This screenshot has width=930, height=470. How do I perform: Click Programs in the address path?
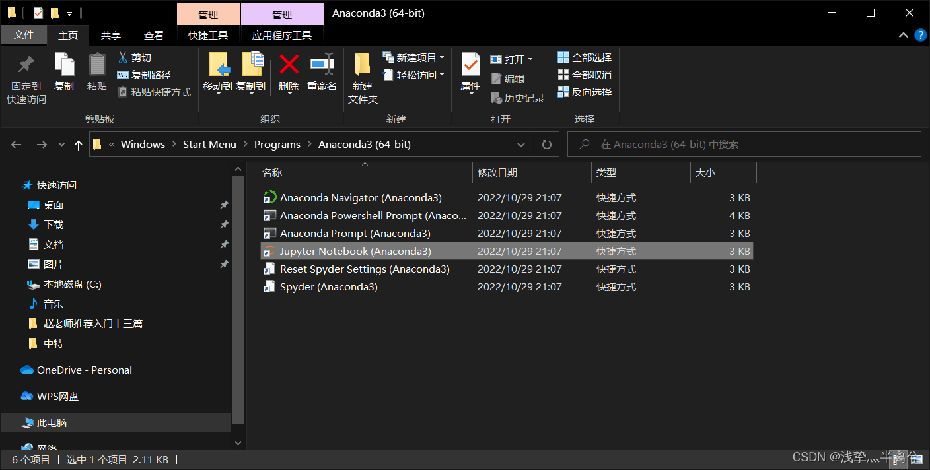click(x=277, y=144)
